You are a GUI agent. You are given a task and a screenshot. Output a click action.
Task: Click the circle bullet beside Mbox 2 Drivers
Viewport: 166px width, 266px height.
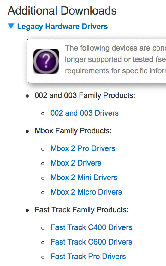pyautogui.click(x=43, y=164)
